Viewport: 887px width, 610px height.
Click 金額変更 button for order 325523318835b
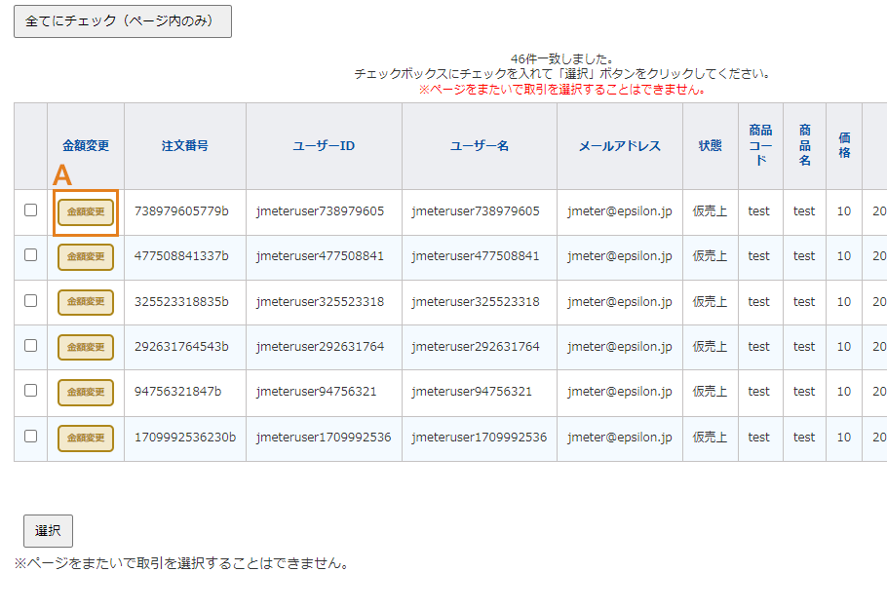coord(86,302)
